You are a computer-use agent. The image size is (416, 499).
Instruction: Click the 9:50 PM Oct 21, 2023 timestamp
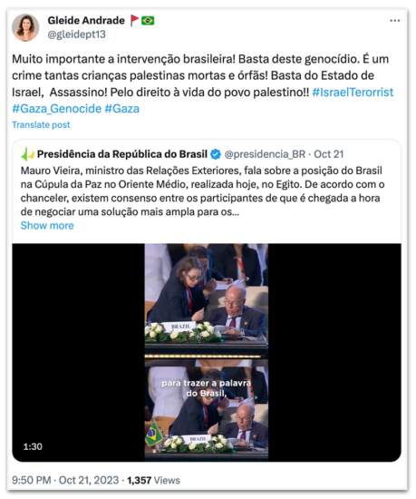[65, 480]
